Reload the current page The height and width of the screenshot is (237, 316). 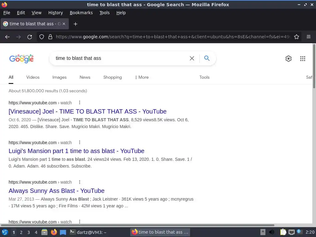pyautogui.click(x=30, y=37)
